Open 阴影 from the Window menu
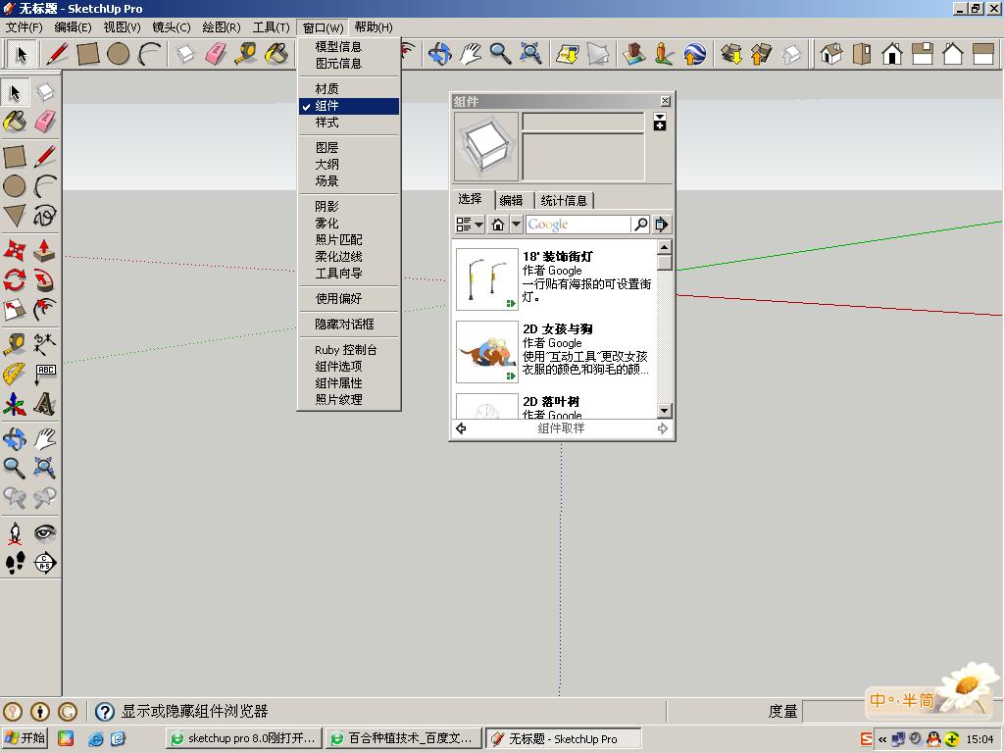The height and width of the screenshot is (753, 1004). coord(349,206)
